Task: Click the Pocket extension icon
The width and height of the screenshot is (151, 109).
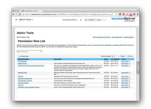Action: point(134,14)
